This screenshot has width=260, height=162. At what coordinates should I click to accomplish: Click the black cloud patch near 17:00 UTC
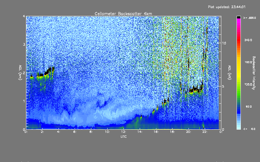(x=165, y=101)
